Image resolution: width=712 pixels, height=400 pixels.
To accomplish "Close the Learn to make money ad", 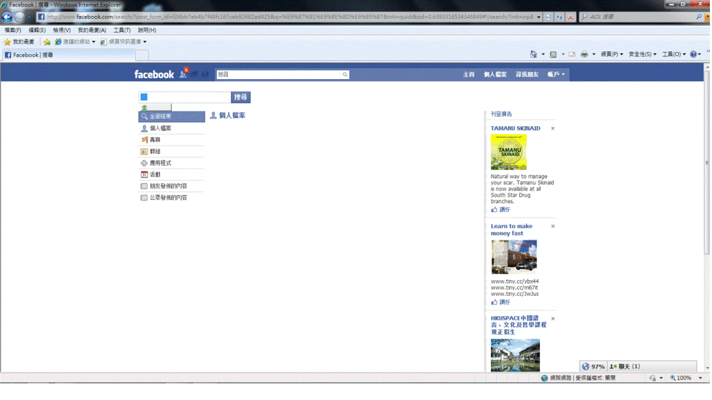I will [x=553, y=226].
